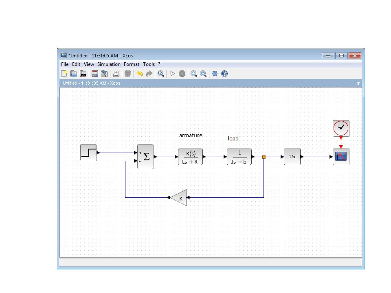Select the summation block

click(x=146, y=157)
